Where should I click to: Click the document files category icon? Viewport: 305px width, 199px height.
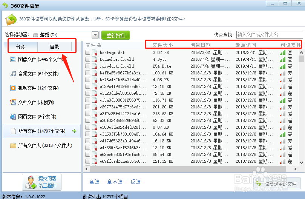13,102
